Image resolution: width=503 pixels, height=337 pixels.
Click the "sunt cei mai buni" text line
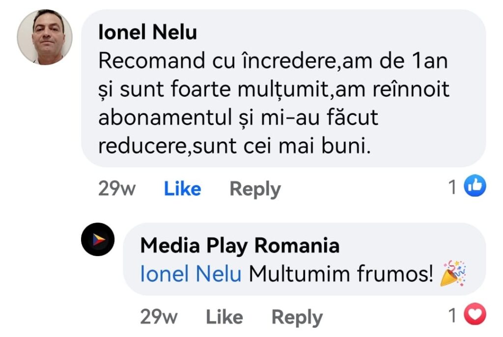pyautogui.click(x=233, y=146)
